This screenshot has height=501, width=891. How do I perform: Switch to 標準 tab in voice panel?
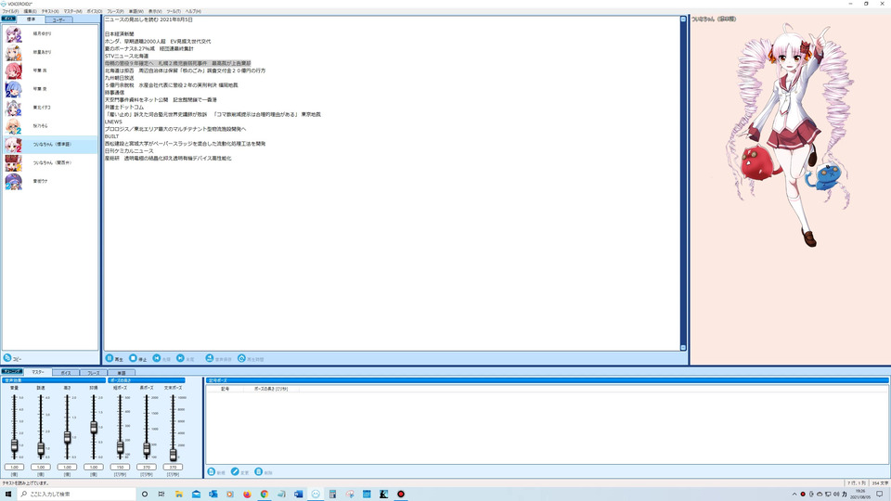tap(31, 19)
